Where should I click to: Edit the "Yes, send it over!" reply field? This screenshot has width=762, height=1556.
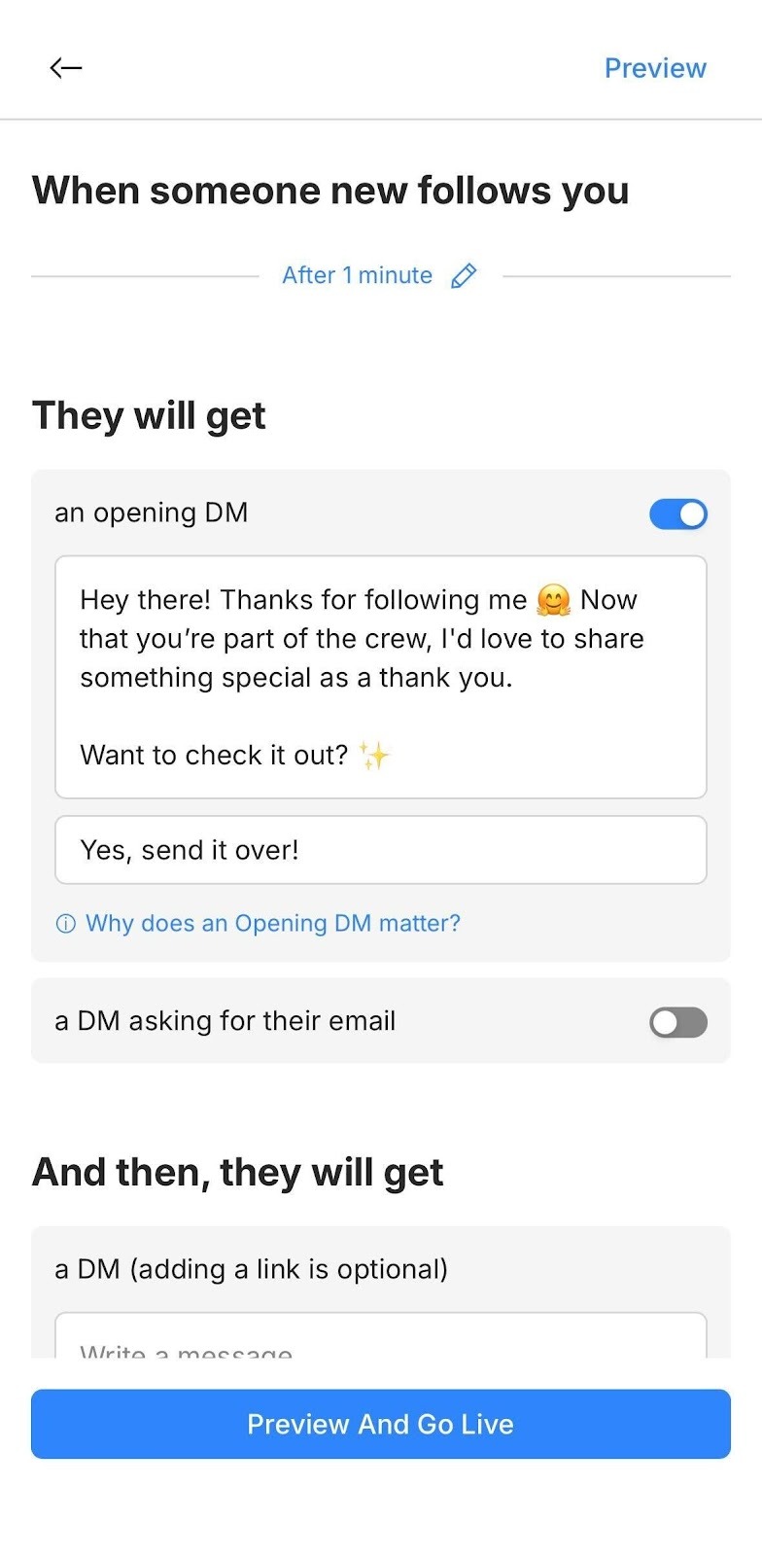coord(380,850)
